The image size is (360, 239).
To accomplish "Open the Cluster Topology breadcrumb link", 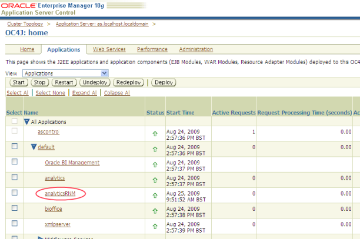I will click(25, 24).
